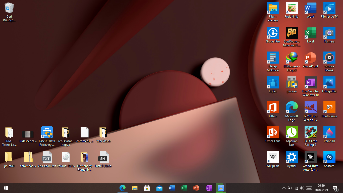Select the İDM - Tekno-Lo... folder
The width and height of the screenshot is (343, 193).
pyautogui.click(x=9, y=136)
